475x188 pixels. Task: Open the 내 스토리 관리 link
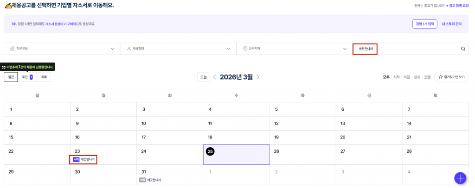(452, 24)
